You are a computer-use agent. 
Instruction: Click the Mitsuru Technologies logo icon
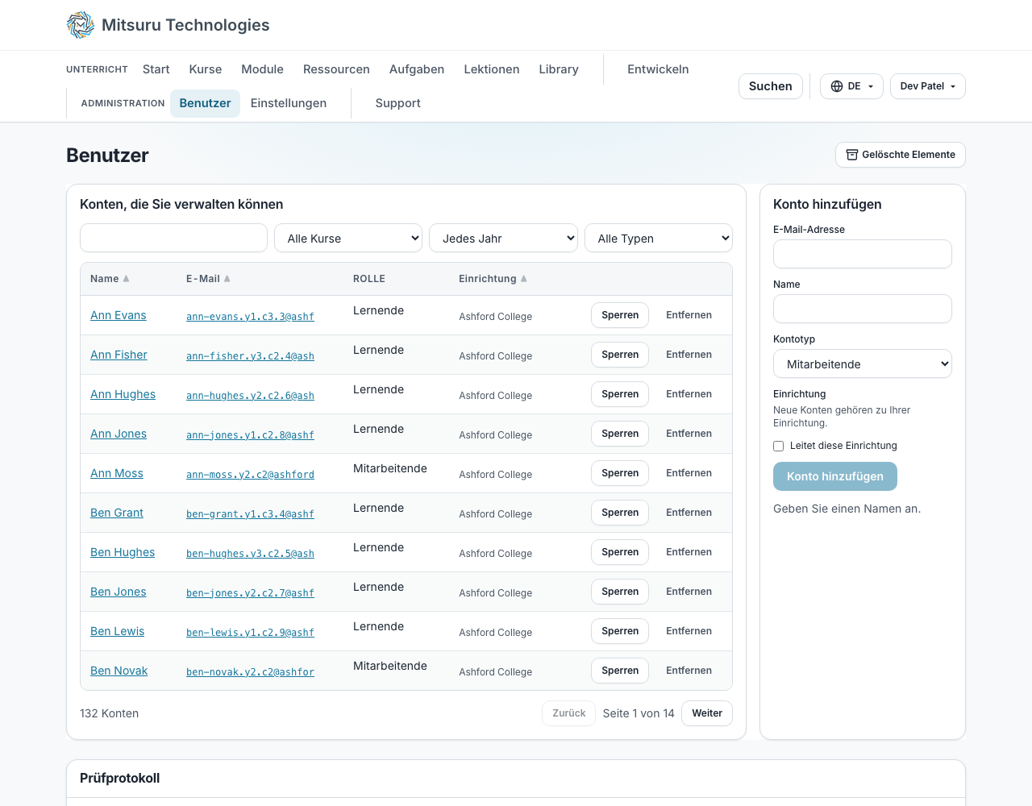tap(81, 25)
